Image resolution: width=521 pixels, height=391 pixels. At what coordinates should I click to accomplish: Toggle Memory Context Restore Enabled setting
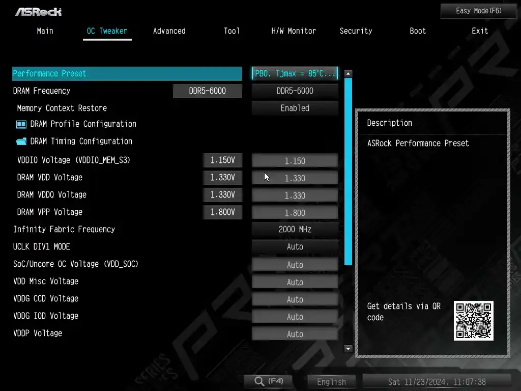[x=295, y=108]
